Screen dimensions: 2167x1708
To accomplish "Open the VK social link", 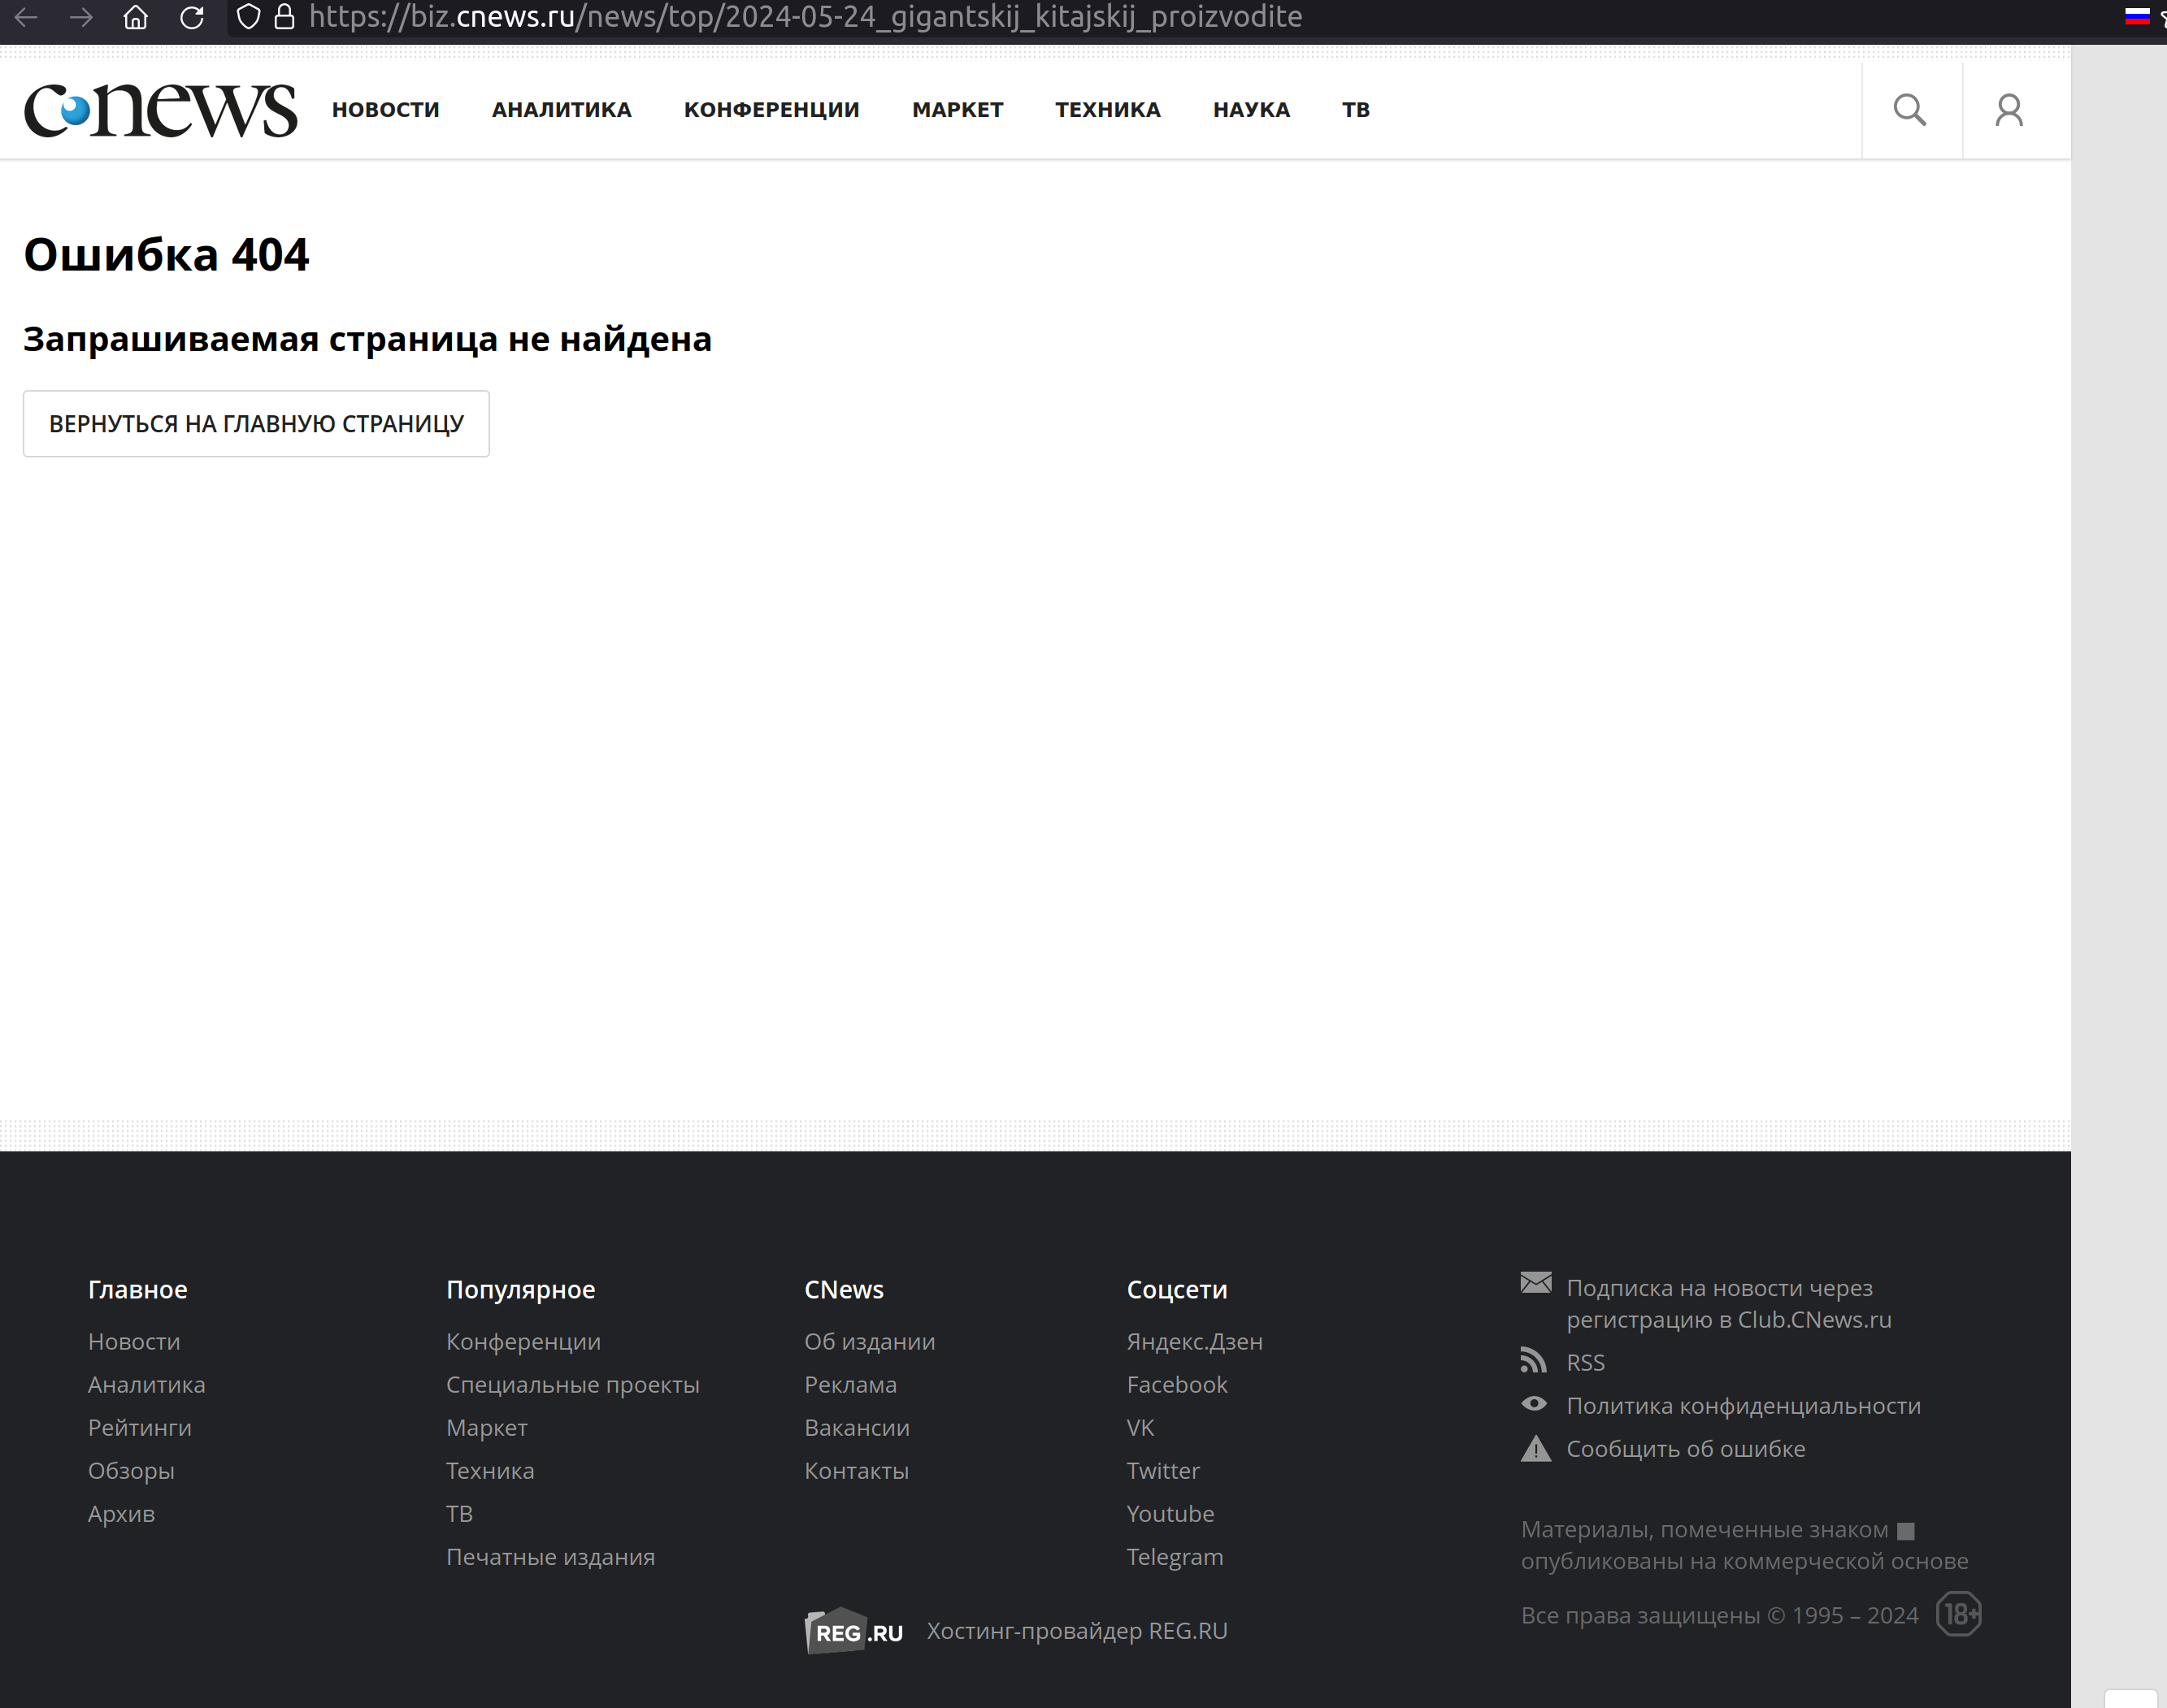I will (x=1140, y=1427).
